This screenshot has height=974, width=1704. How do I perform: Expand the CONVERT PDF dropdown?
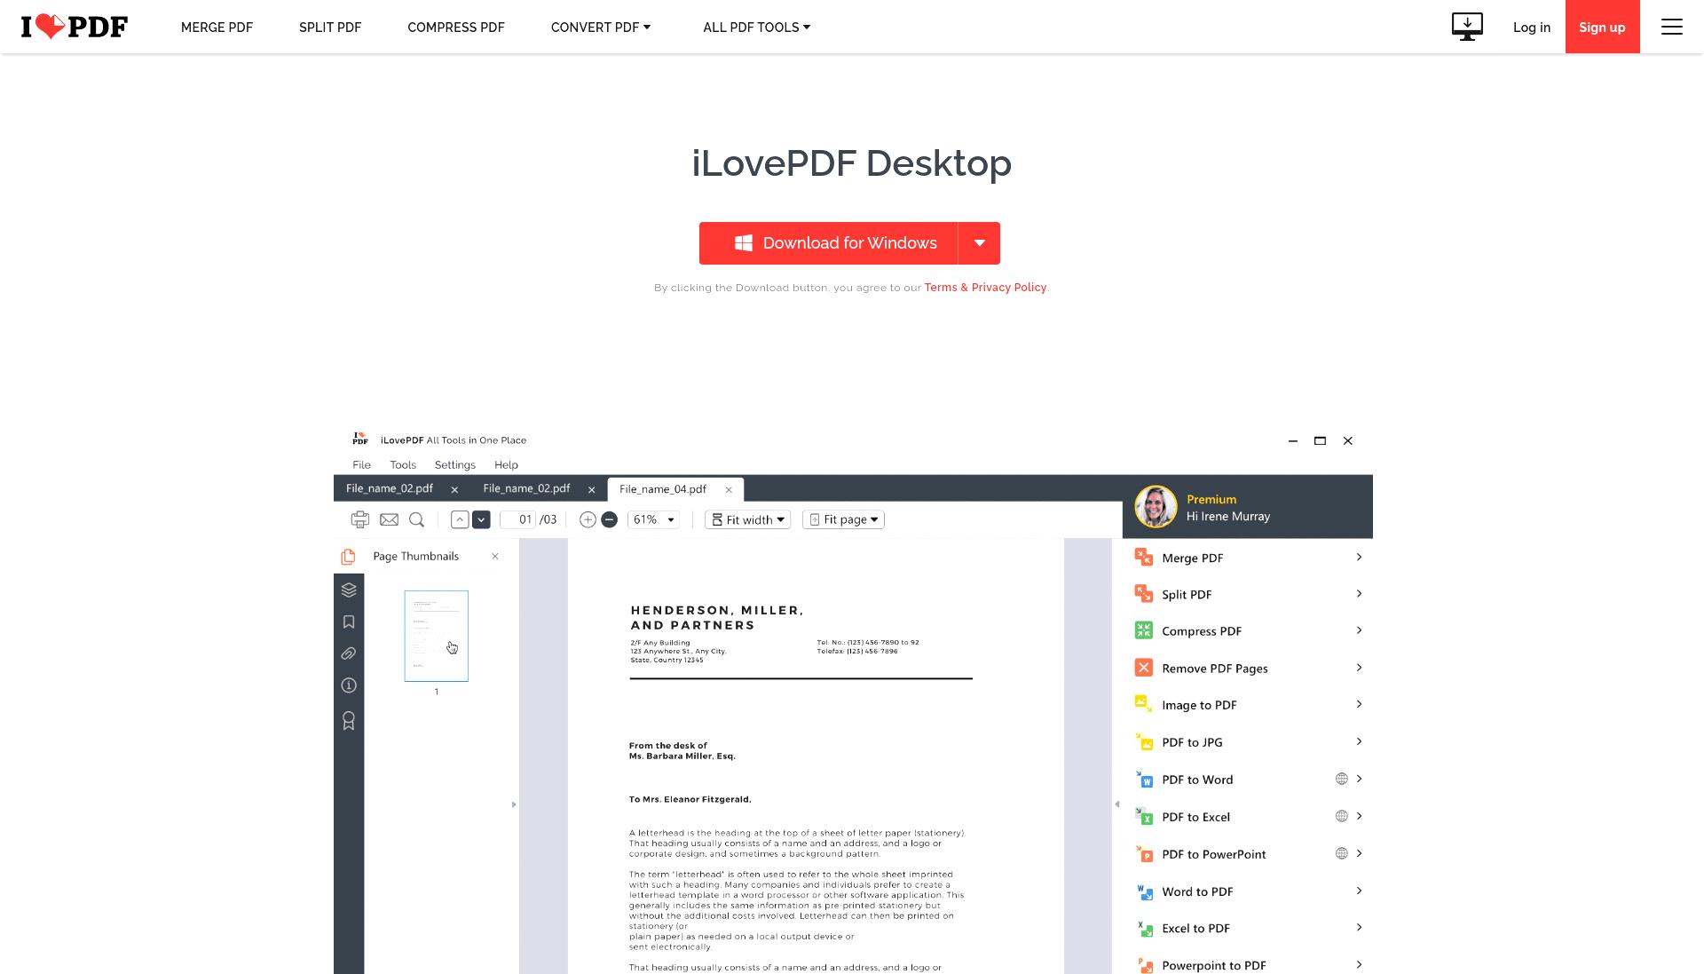click(601, 28)
